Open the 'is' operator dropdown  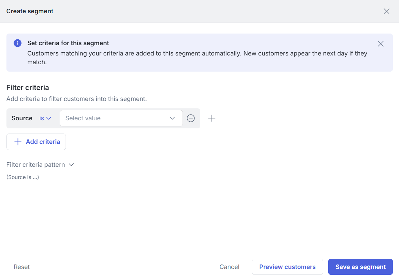pos(45,118)
